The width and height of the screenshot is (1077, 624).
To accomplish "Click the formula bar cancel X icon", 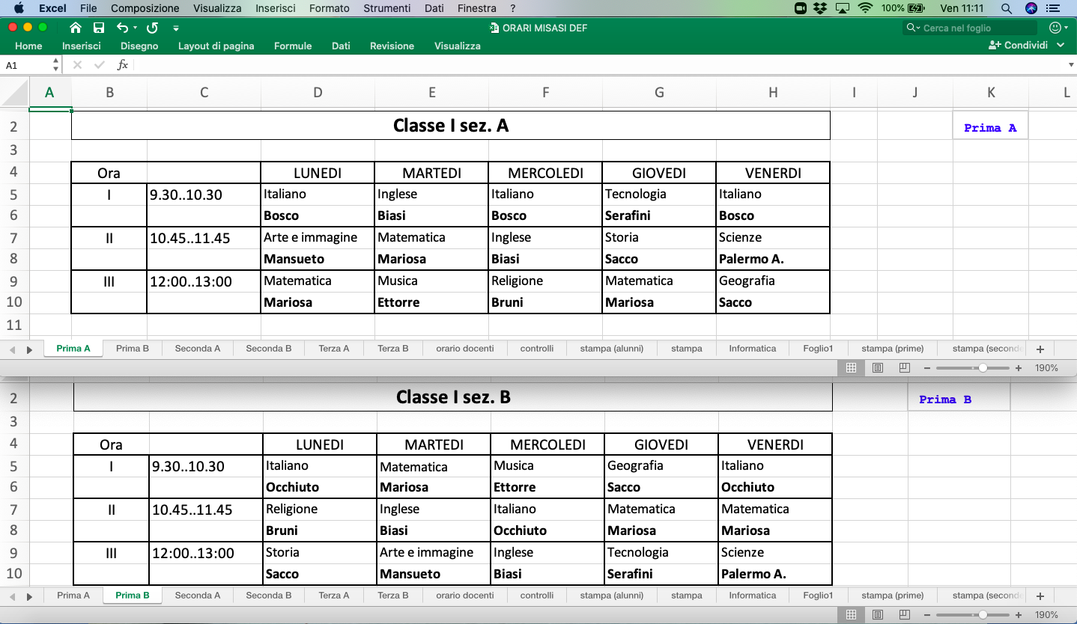I will tap(77, 65).
